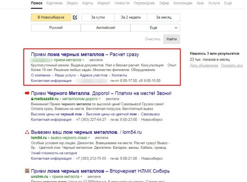Click the uvchm.ru green domain link

click(x=40, y=177)
